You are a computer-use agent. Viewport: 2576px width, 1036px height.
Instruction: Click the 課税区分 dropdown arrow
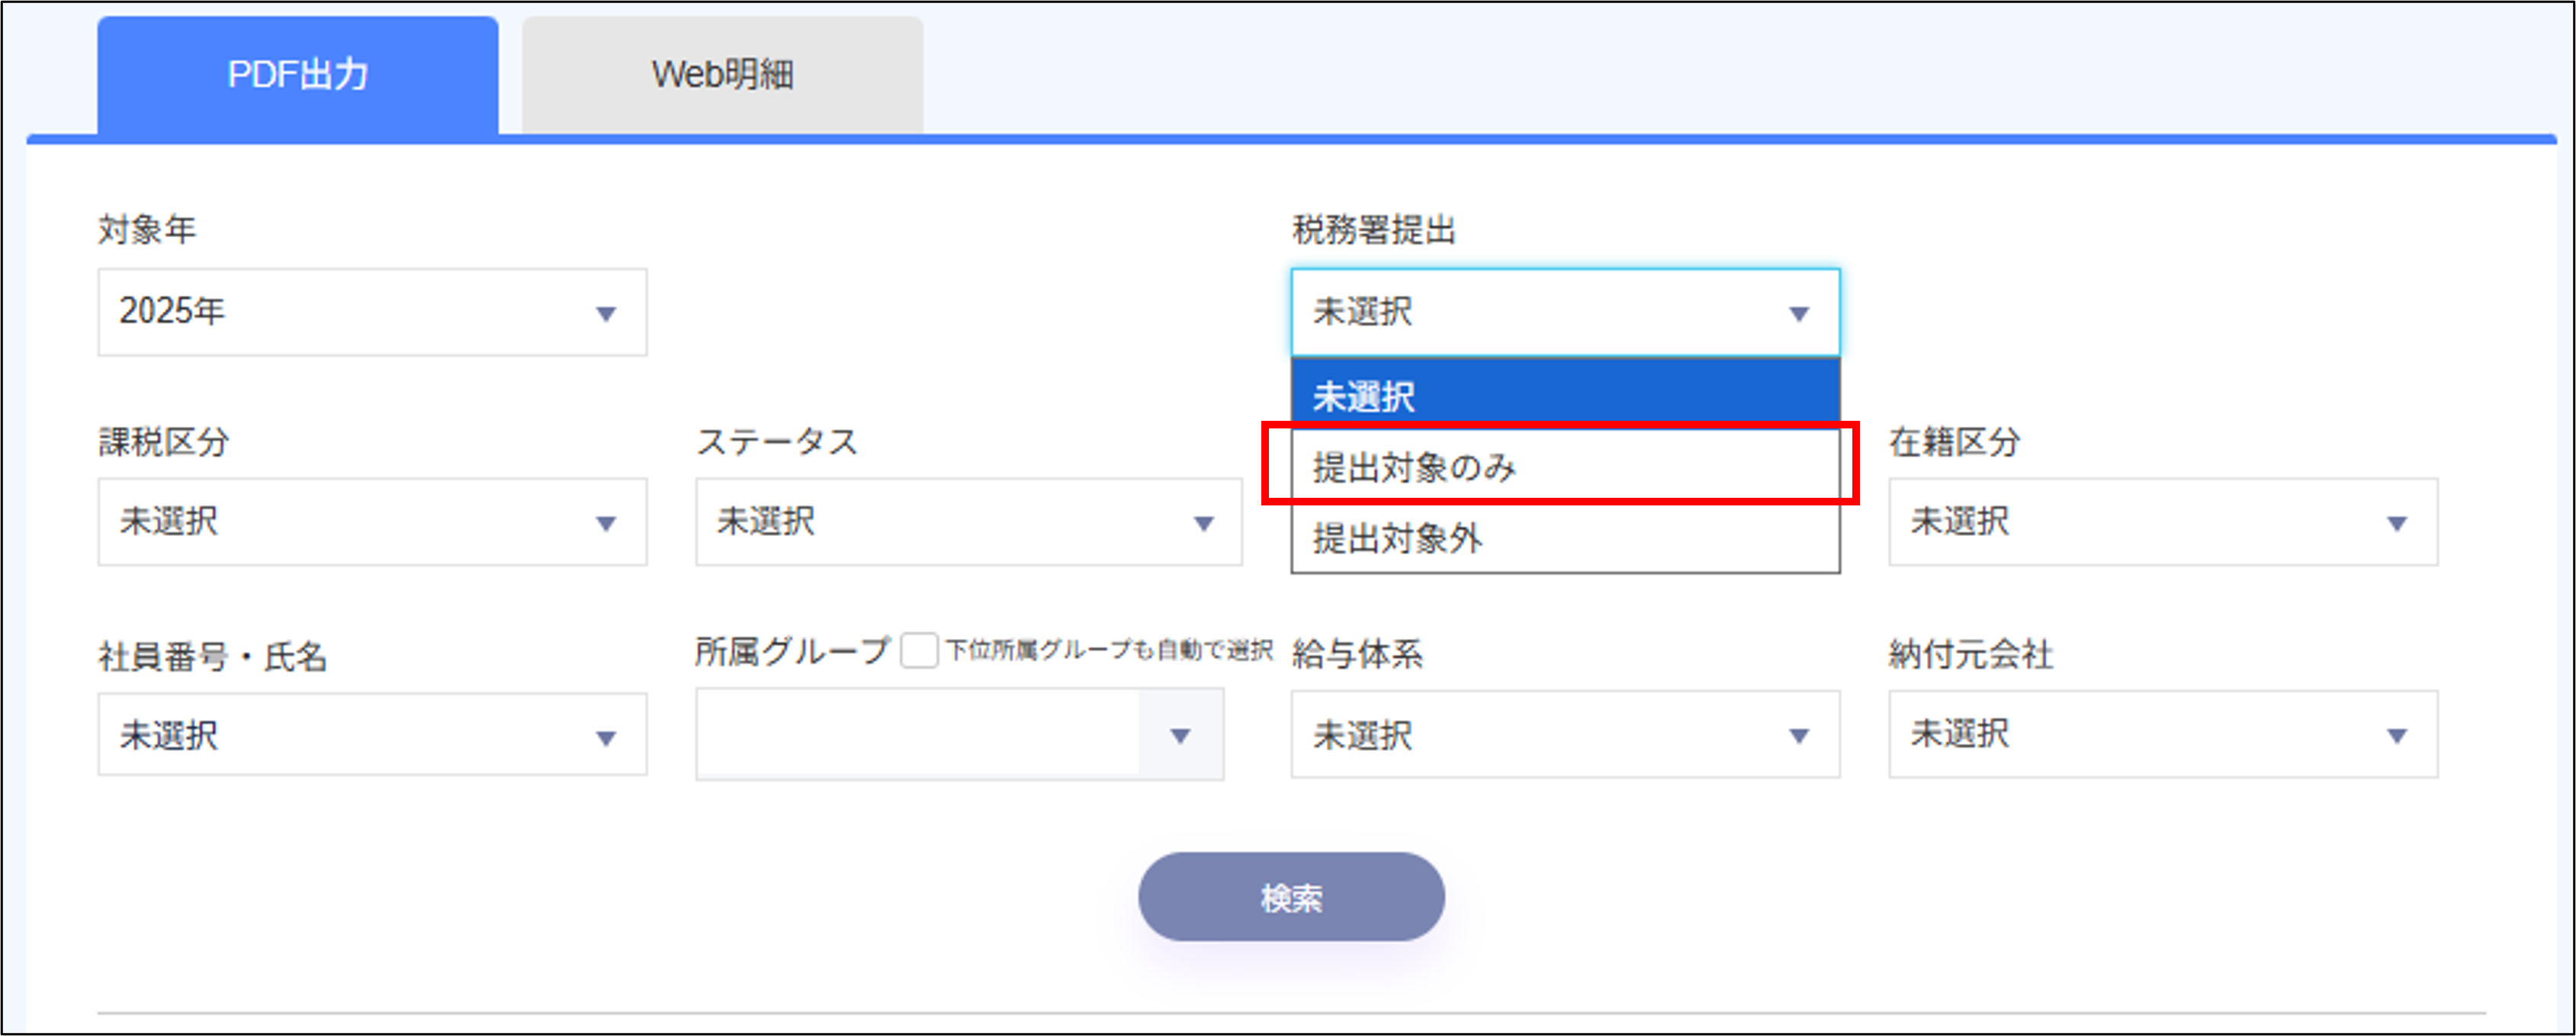(x=605, y=522)
